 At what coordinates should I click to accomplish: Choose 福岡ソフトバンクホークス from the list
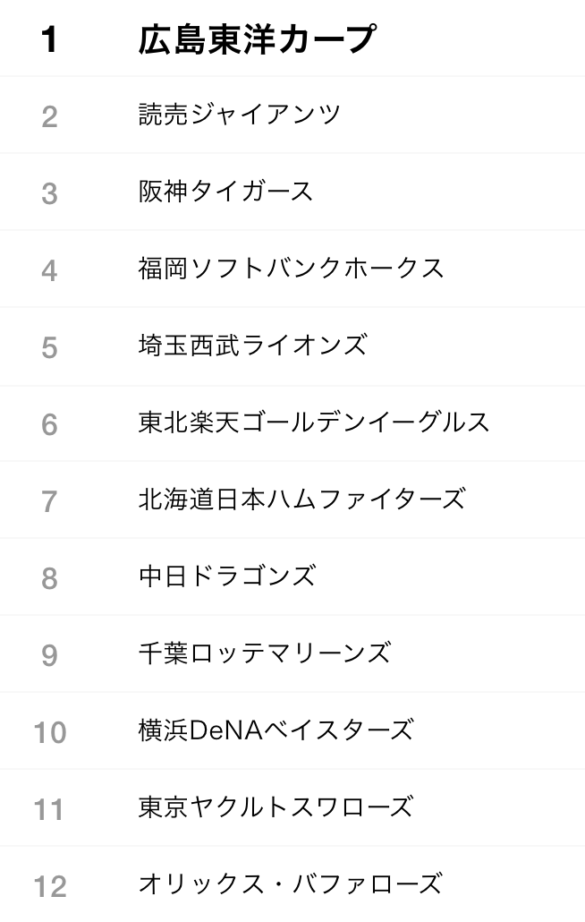(292, 269)
